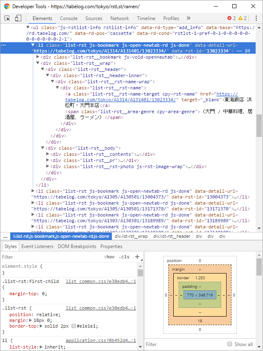Open the application.css source link

(x=101, y=340)
